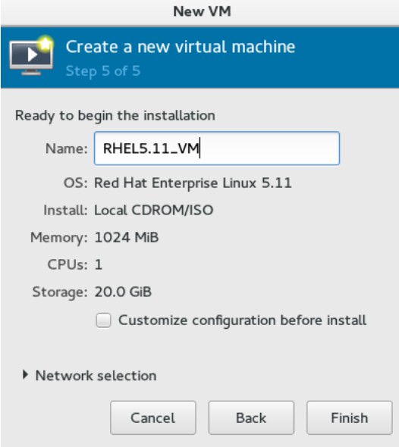This screenshot has width=399, height=447.
Task: Click the "Step 5 of 5" subtitle
Action: pyautogui.click(x=103, y=71)
